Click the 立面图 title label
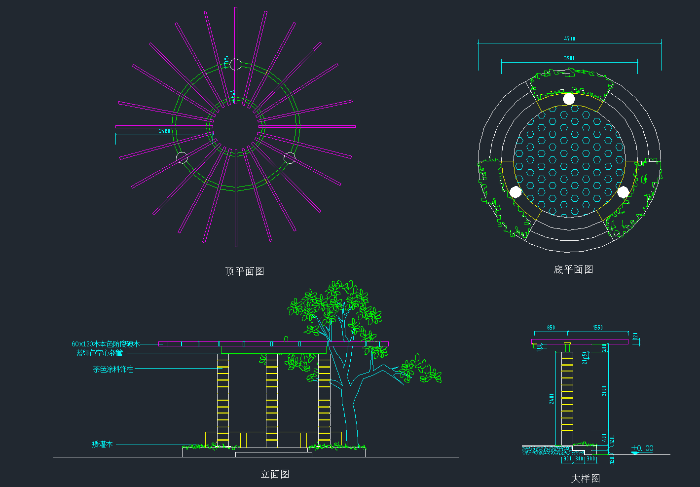The width and height of the screenshot is (700, 487). click(275, 474)
